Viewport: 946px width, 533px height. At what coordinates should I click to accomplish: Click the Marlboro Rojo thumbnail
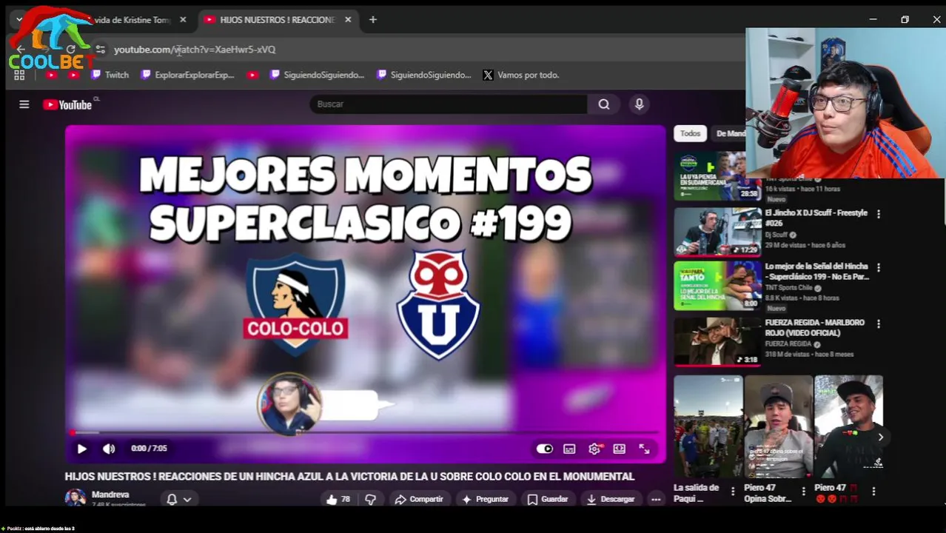point(717,342)
